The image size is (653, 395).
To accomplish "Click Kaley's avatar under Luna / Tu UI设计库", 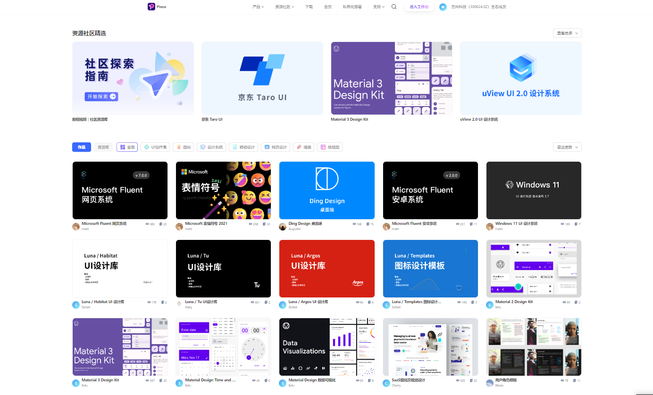I will coord(179,304).
